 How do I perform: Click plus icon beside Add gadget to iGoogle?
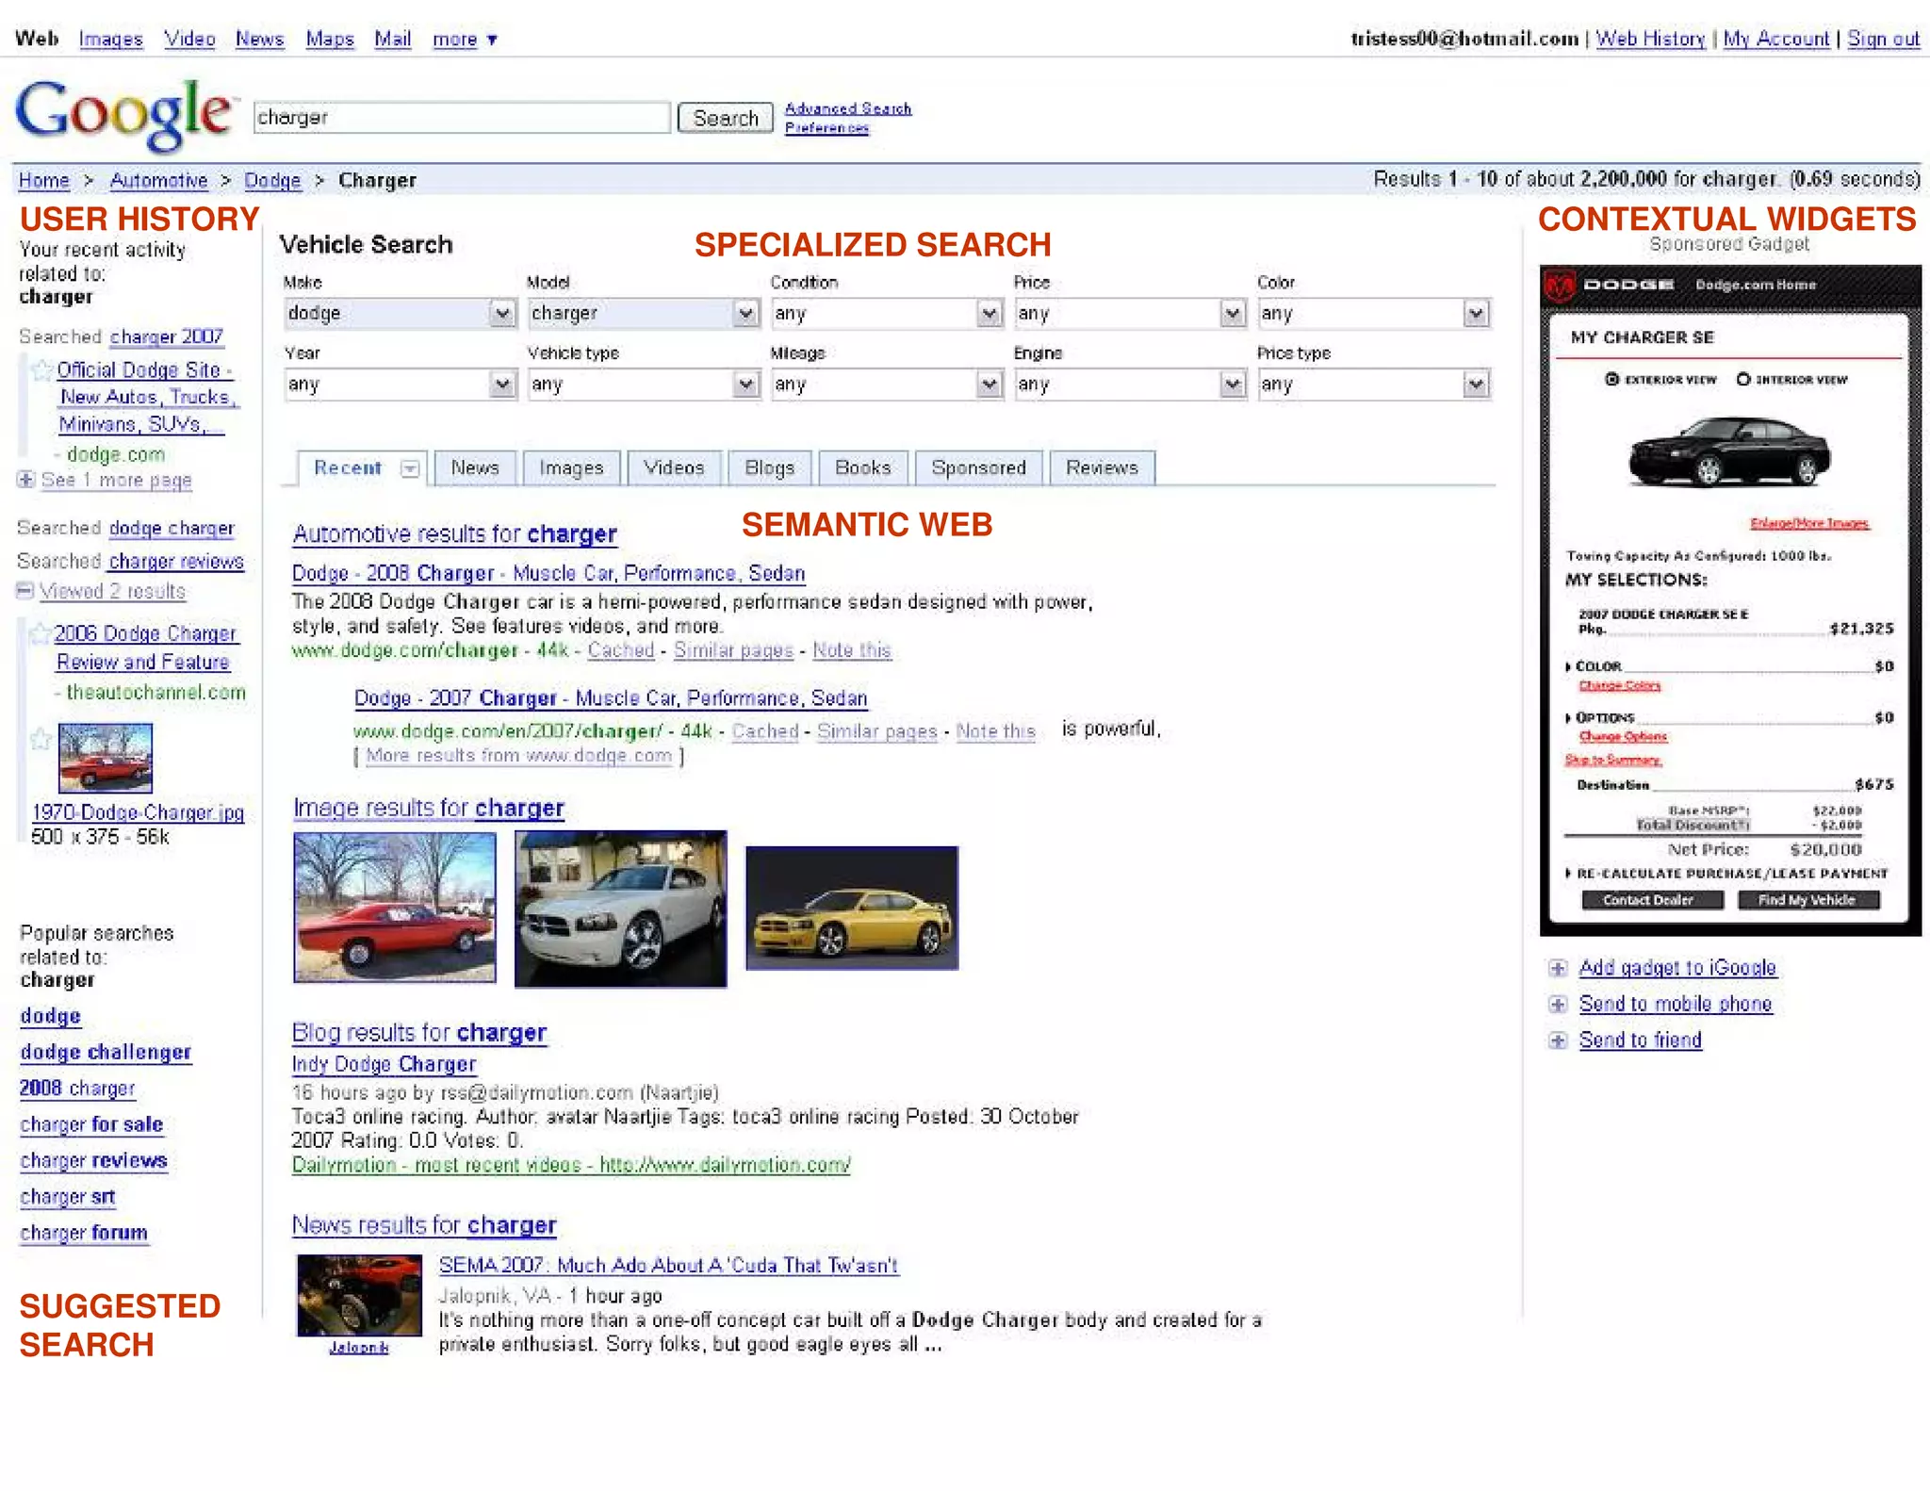[x=1558, y=968]
